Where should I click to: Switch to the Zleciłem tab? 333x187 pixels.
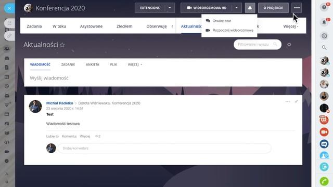(124, 26)
